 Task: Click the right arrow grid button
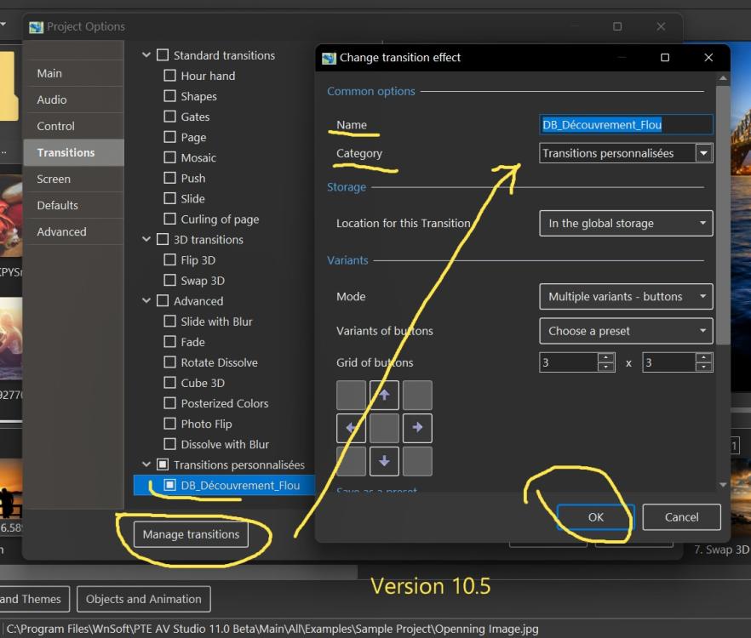(416, 428)
